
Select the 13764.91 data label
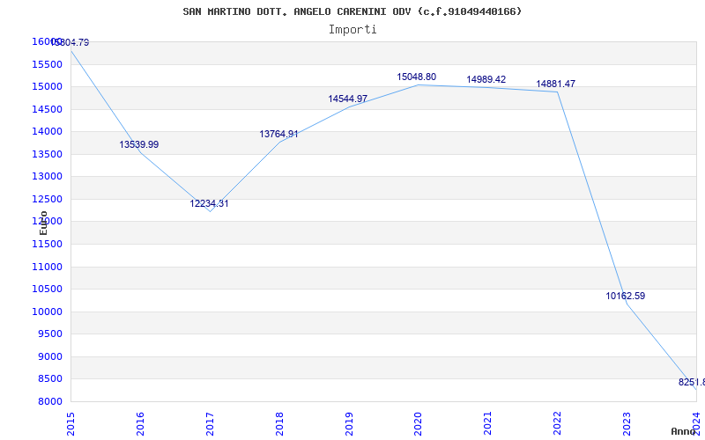[278, 134]
